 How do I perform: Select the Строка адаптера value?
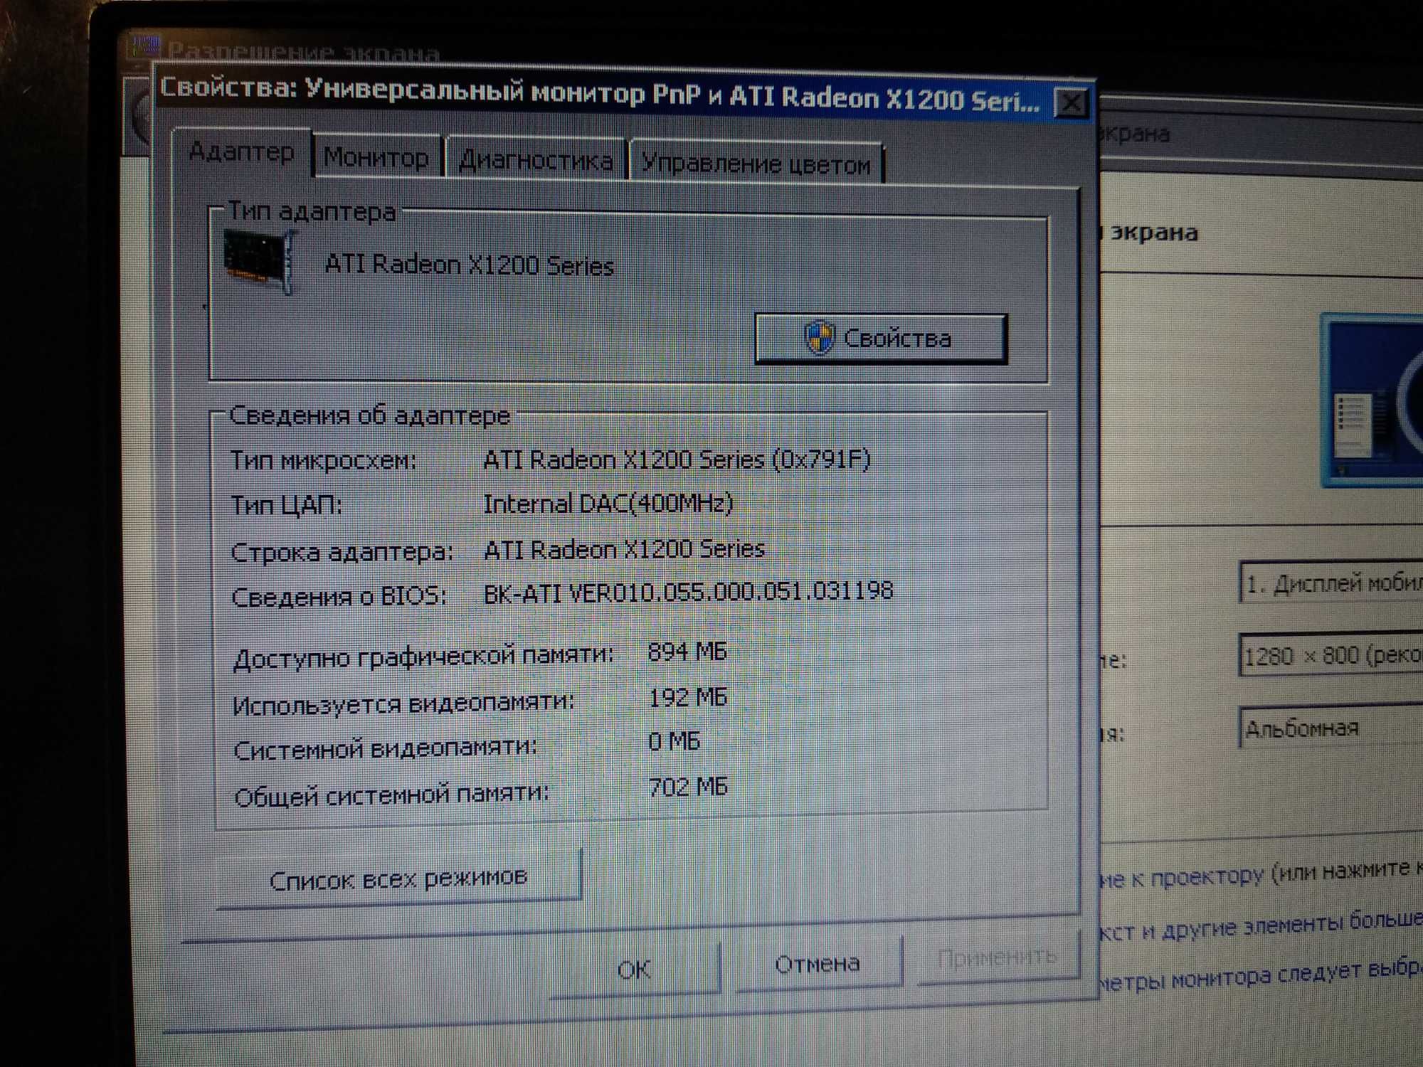(624, 548)
